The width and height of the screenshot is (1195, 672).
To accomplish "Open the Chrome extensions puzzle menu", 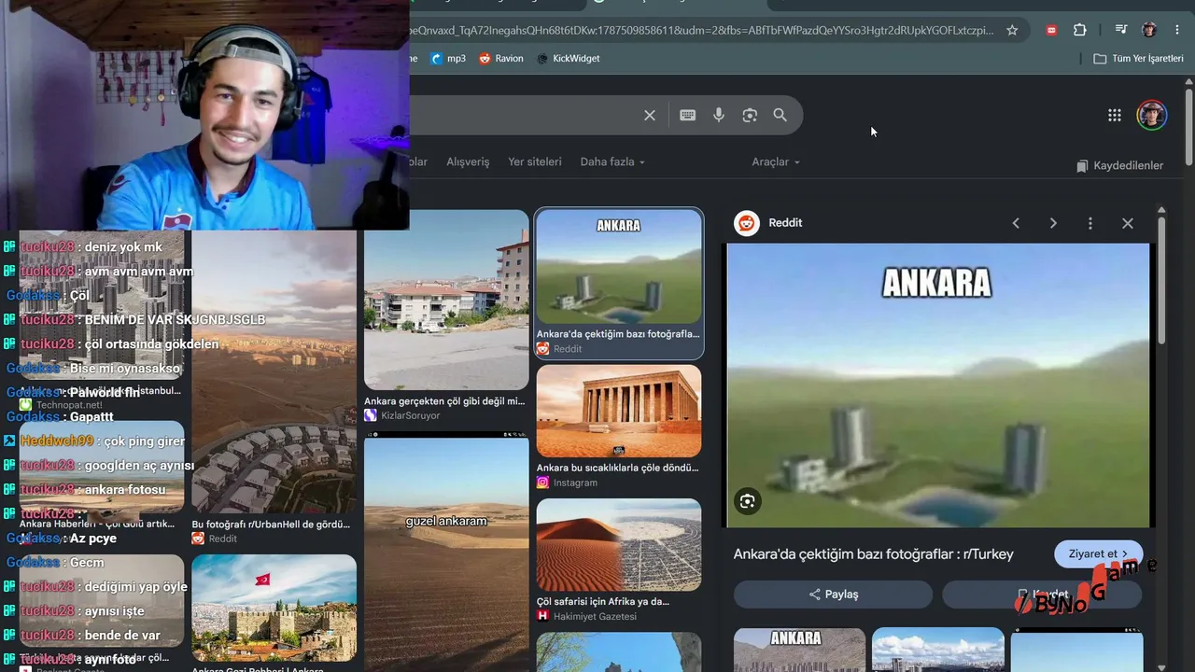I will pos(1080,30).
